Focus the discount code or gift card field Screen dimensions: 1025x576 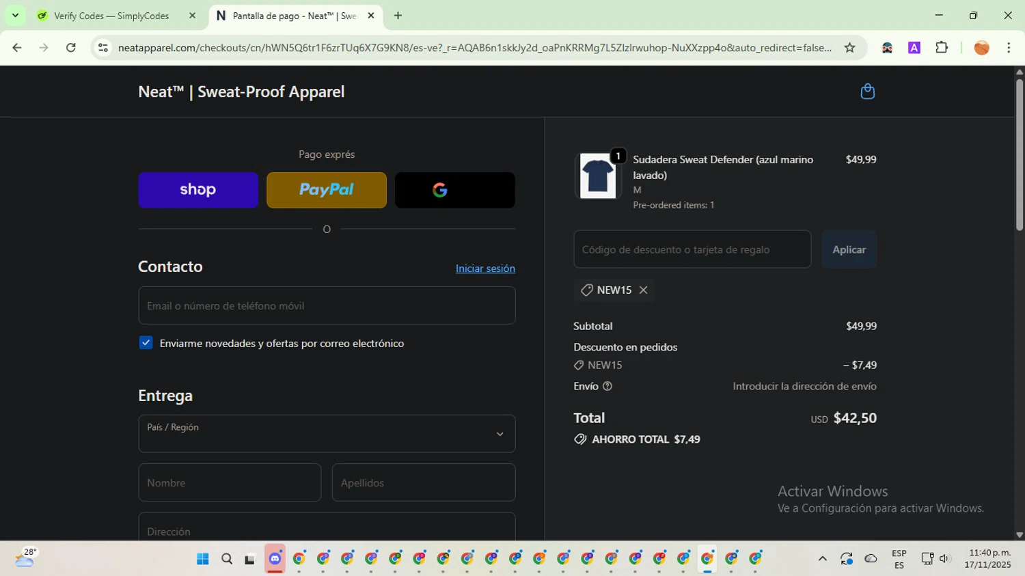[x=692, y=249]
